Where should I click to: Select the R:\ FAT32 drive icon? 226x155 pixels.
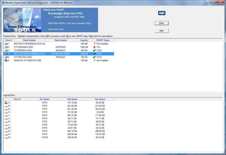[6, 138]
